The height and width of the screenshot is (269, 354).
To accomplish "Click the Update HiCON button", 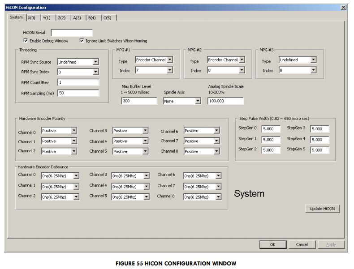I will tap(322, 209).
